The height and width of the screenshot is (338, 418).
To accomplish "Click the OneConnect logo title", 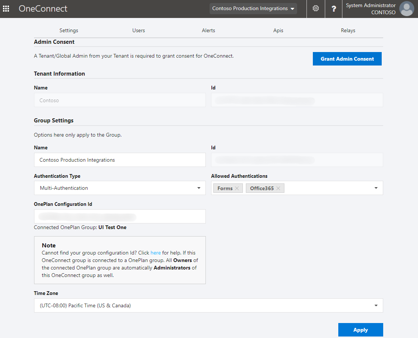I will pyautogui.click(x=43, y=9).
